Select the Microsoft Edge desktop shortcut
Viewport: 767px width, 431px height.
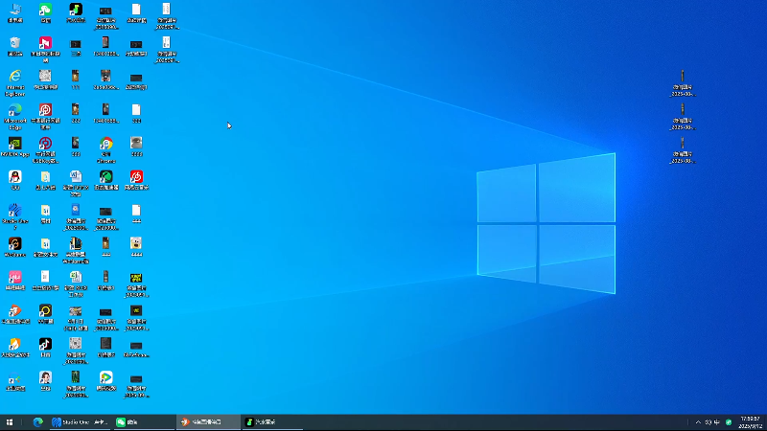15,116
